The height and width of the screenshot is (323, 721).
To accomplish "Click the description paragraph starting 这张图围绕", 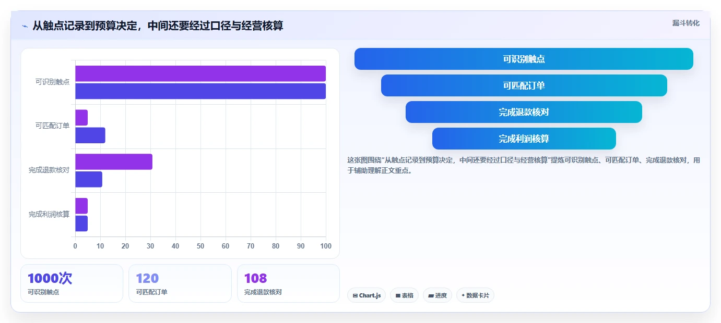I will pyautogui.click(x=524, y=165).
